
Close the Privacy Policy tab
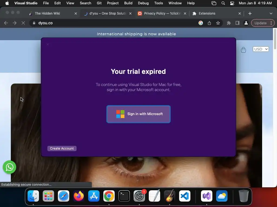coord(185,13)
